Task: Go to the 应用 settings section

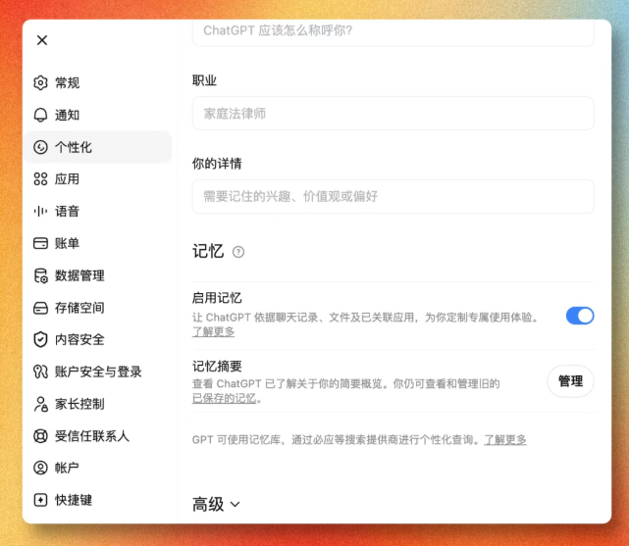Action: (x=97, y=179)
